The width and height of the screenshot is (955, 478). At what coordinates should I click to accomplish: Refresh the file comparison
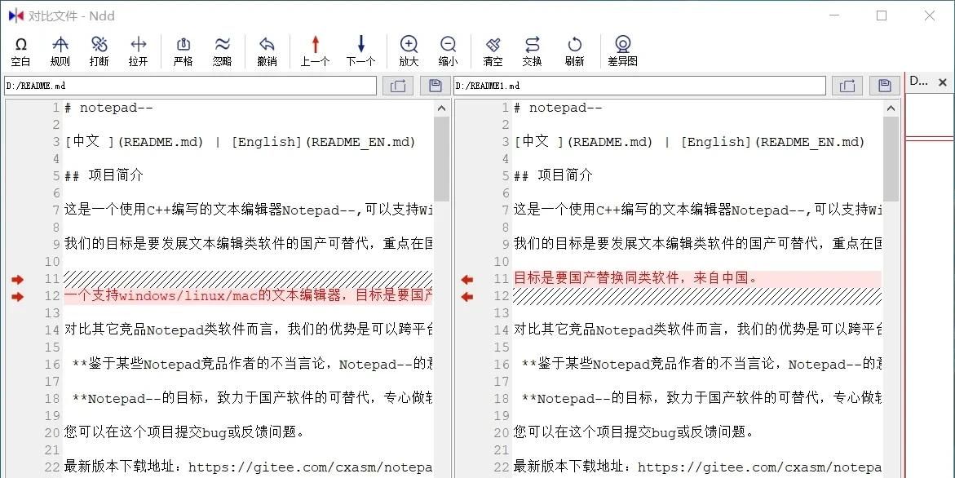tap(575, 49)
